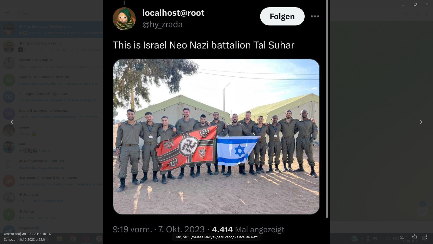433x244 pixels.
Task: Open the viewer's three-dot options menu
Action: (x=427, y=237)
